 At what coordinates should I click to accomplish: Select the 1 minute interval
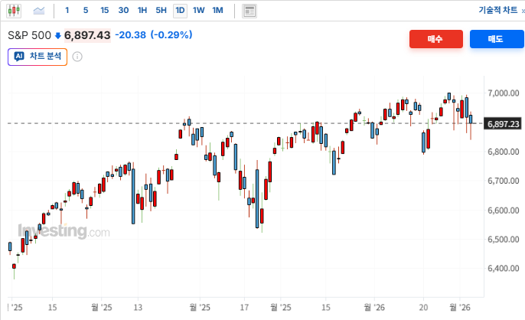tap(67, 11)
